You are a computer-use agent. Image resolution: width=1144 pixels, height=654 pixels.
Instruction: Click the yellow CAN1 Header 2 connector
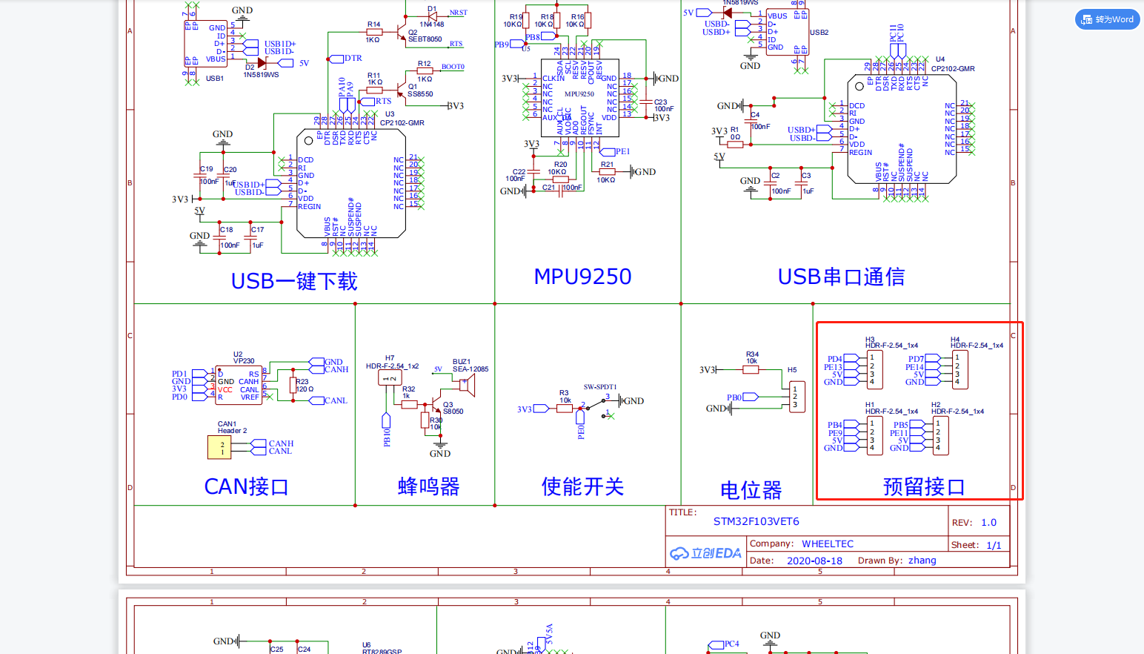(219, 447)
